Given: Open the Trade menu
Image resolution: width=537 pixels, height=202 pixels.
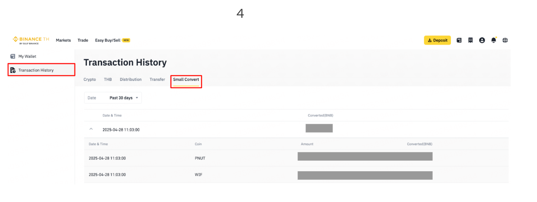Looking at the screenshot, I should 83,40.
